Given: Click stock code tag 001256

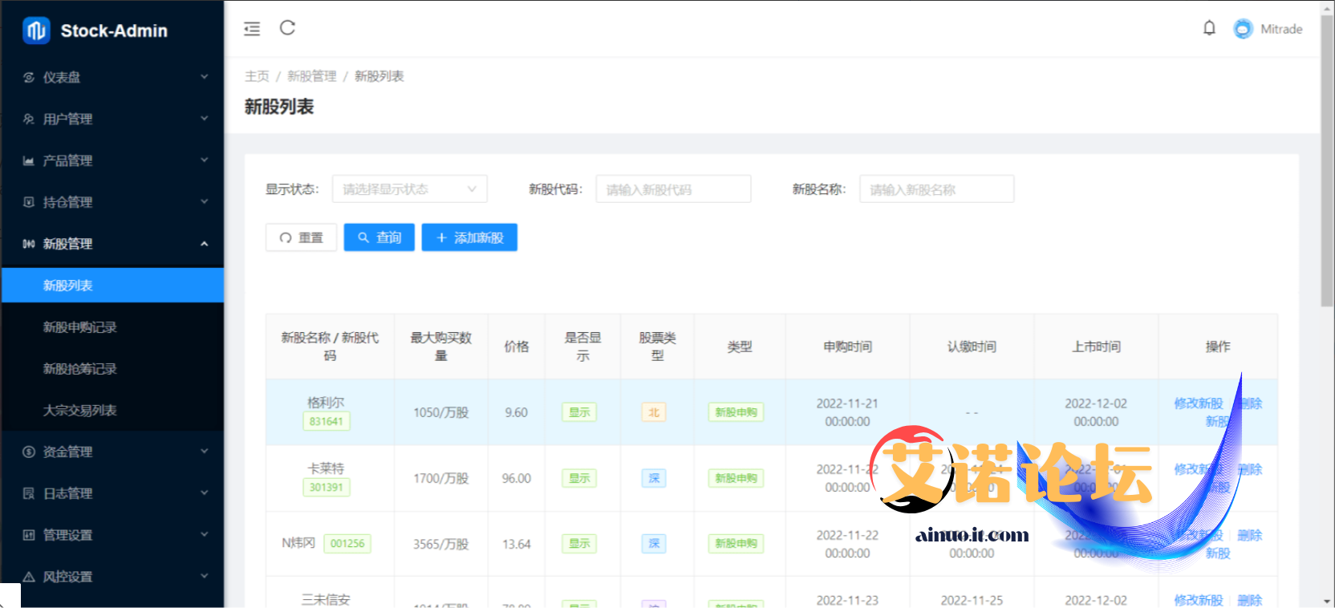Looking at the screenshot, I should point(347,544).
